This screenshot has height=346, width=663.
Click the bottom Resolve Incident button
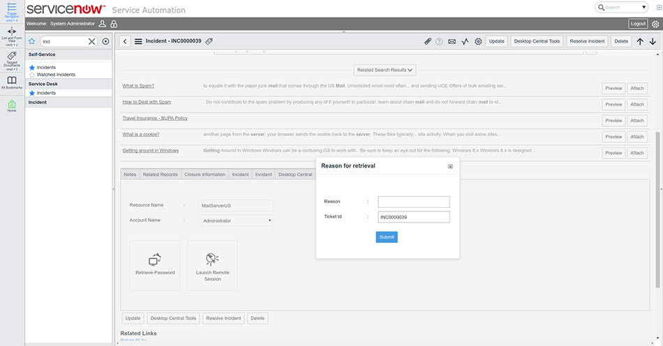click(x=223, y=318)
